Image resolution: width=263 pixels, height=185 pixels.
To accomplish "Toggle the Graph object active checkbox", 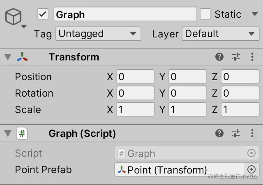I will point(43,14).
